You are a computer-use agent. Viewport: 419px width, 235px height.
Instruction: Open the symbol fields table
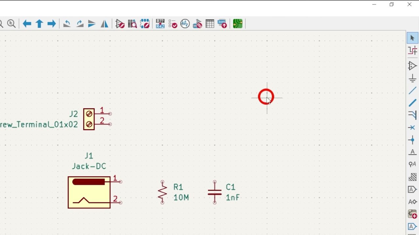[x=210, y=23]
